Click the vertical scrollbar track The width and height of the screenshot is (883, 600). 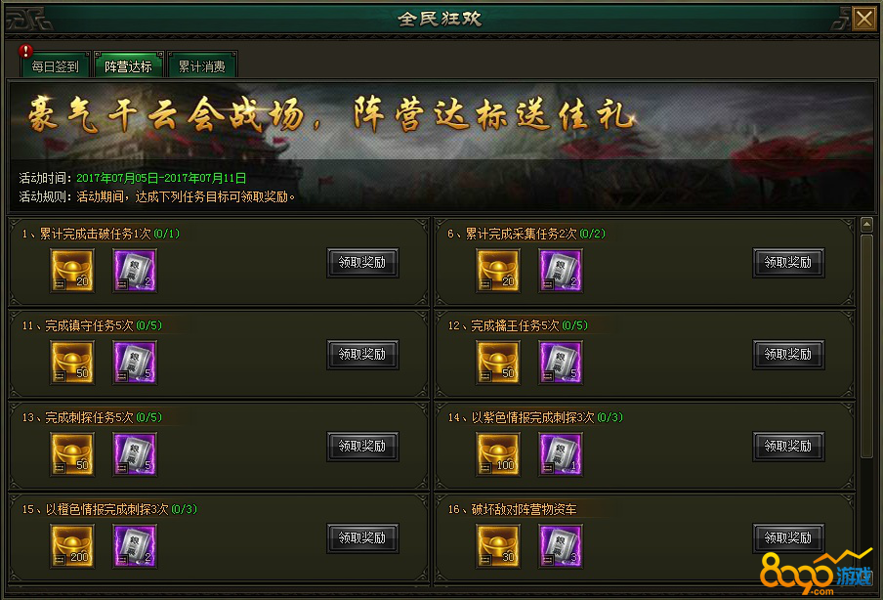[x=866, y=395]
